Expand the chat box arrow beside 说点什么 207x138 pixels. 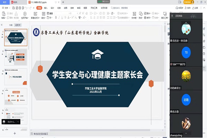point(18,122)
